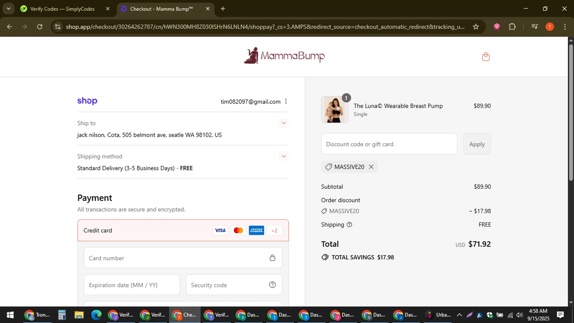Open the media control icon
This screenshot has height=323, width=574.
(x=535, y=26)
